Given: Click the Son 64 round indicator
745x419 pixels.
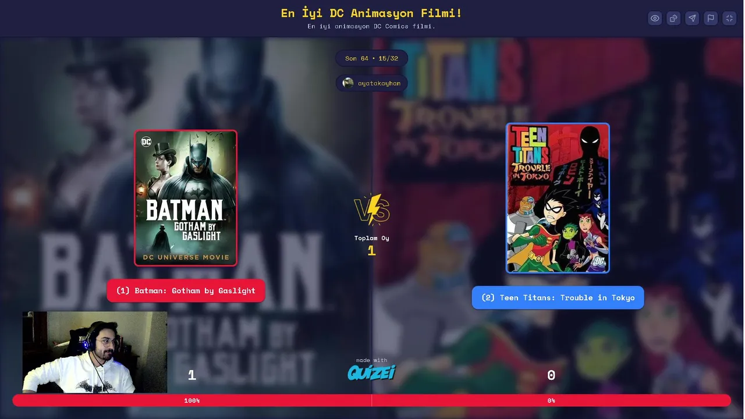Looking at the screenshot, I should coord(371,58).
